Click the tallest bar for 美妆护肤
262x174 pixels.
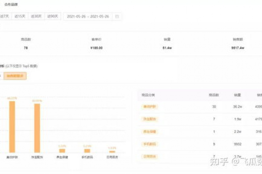click(x=12, y=127)
